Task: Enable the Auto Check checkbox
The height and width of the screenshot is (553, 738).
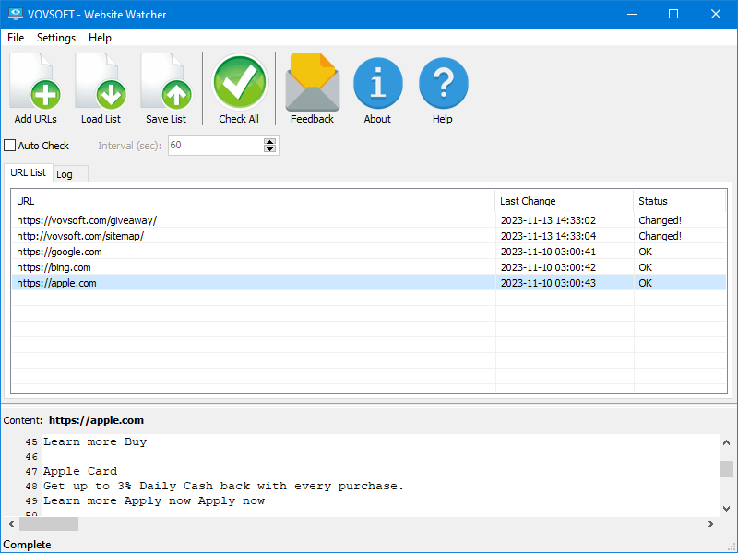Action: tap(9, 145)
